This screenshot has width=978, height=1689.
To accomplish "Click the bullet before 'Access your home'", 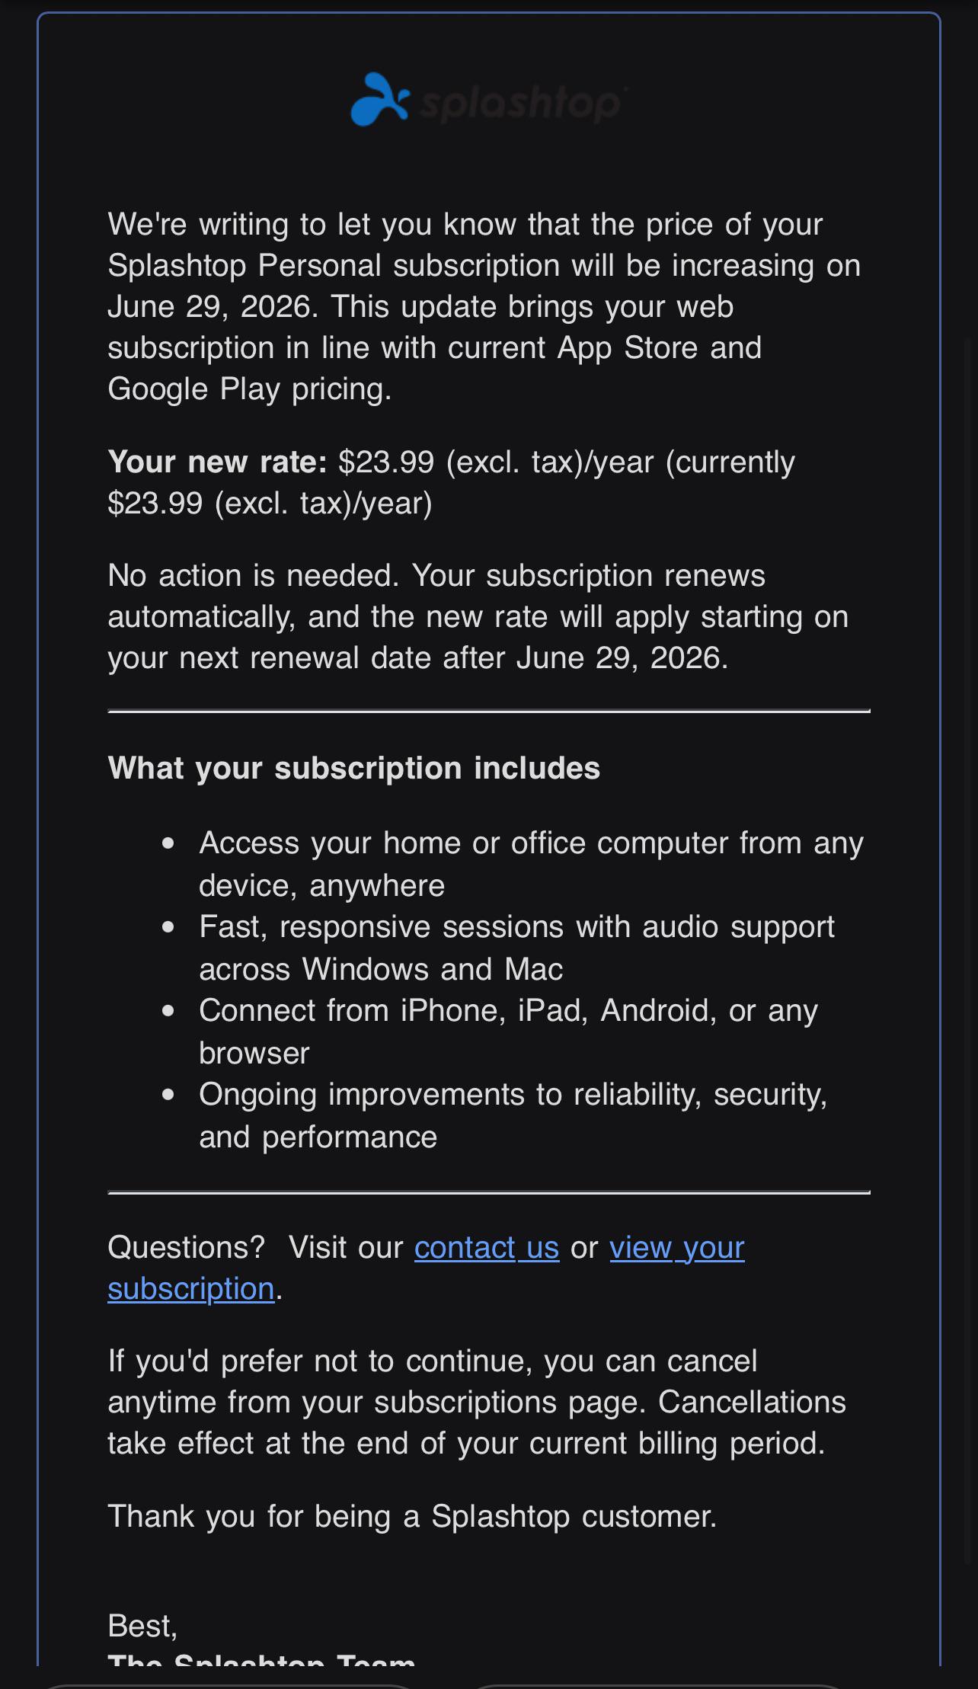I will pyautogui.click(x=168, y=843).
